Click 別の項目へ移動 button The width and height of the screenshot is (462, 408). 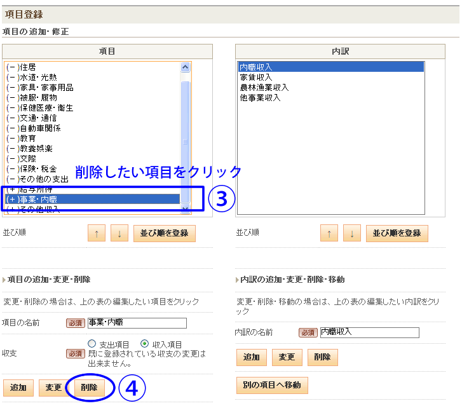[x=272, y=385]
